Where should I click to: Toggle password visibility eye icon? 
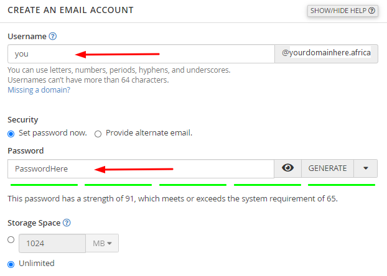(x=287, y=168)
